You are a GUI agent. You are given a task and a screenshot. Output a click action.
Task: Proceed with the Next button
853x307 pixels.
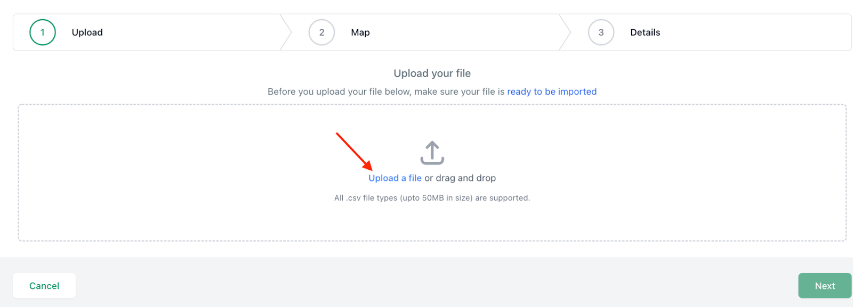click(x=825, y=286)
